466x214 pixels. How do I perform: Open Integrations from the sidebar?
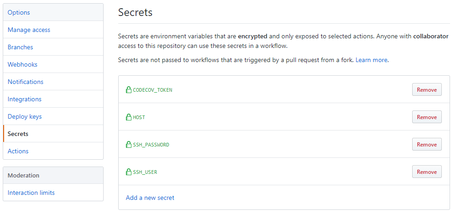pyautogui.click(x=25, y=99)
